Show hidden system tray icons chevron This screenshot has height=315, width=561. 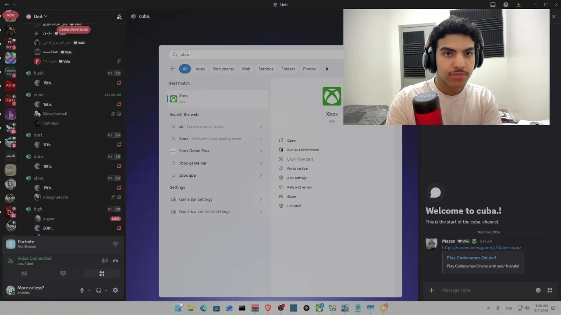[x=488, y=308]
